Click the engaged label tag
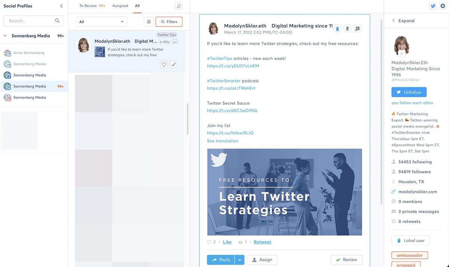Viewport: 449px width, 267px height. click(x=406, y=265)
